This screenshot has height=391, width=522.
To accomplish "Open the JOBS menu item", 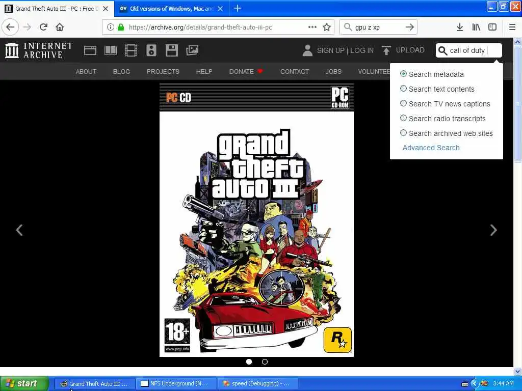I will (333, 71).
